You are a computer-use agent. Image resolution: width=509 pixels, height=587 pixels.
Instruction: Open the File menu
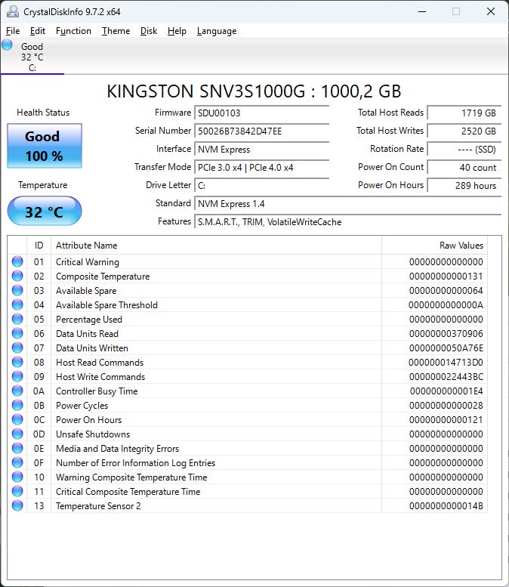tap(13, 31)
